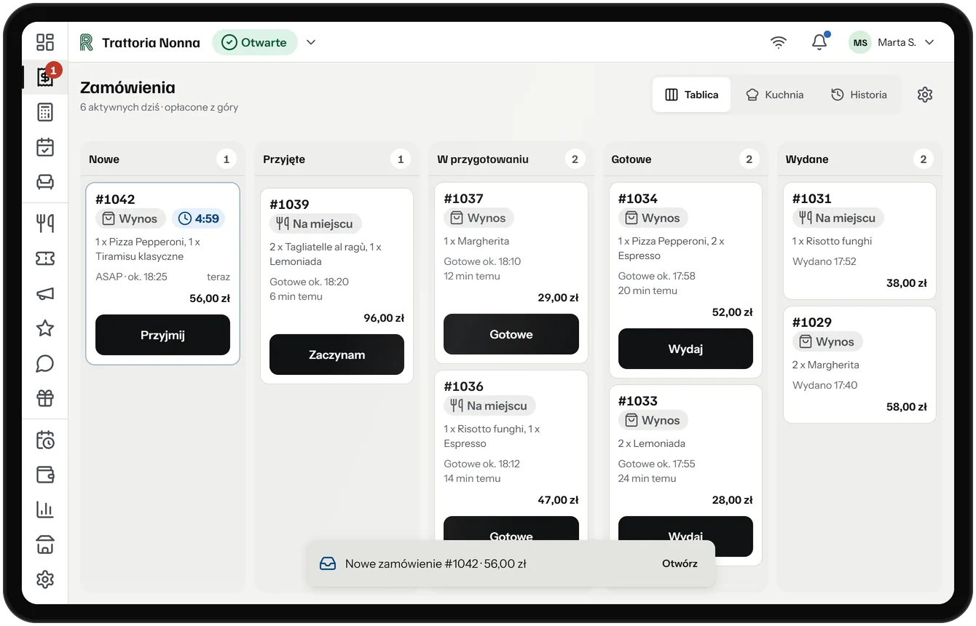The image size is (976, 626).
Task: Switch to the Kuchnia tab
Action: 775,95
